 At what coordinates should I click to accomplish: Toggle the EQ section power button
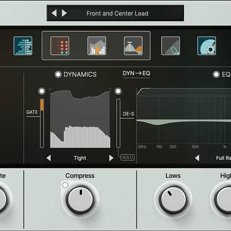click(216, 74)
